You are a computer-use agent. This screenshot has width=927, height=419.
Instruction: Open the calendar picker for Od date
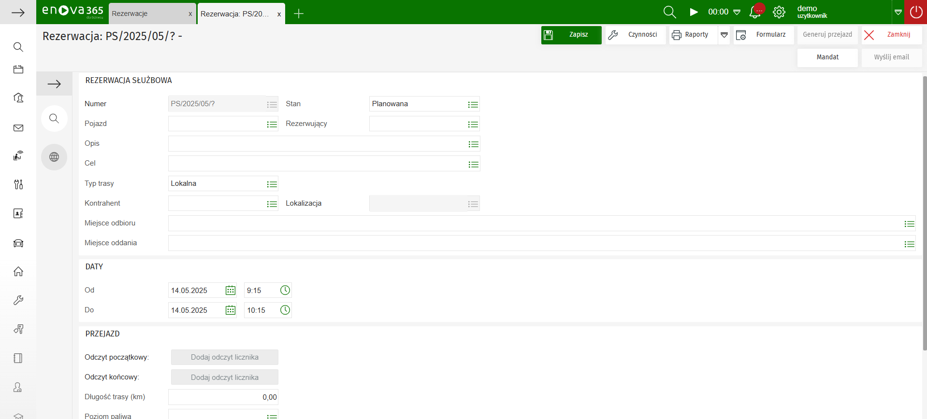(x=231, y=290)
